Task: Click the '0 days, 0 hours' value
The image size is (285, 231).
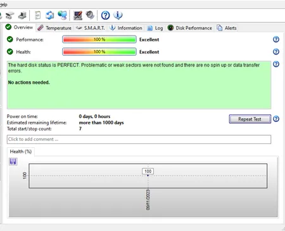Action: click(x=94, y=116)
